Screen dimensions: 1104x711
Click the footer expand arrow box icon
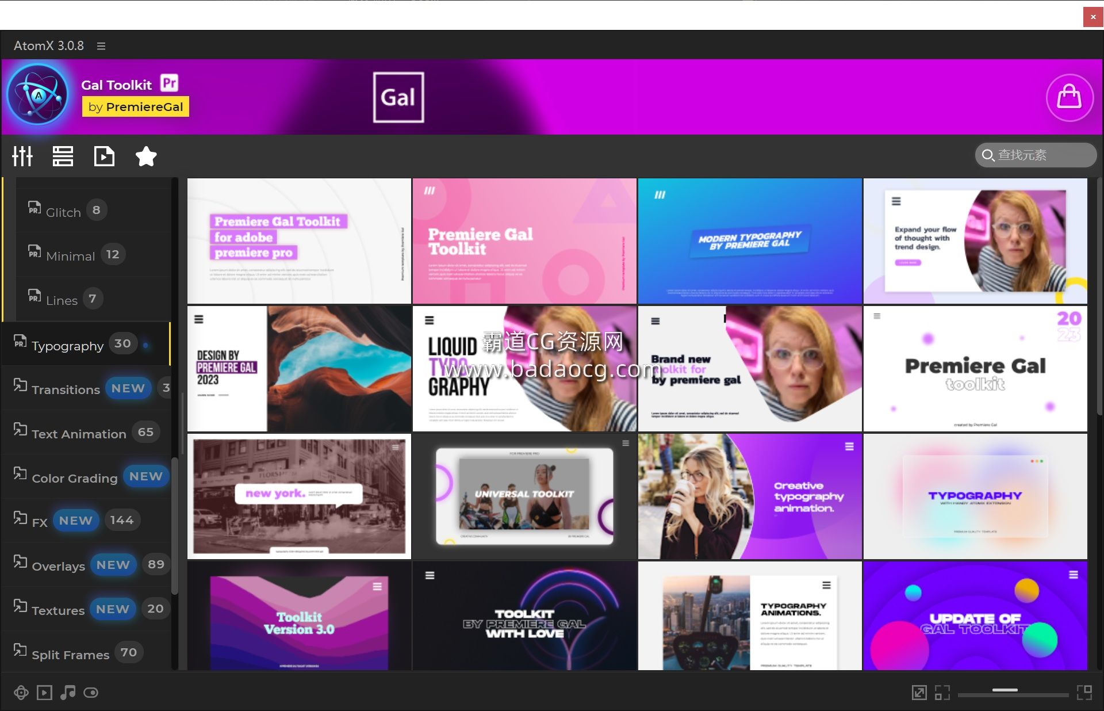(919, 693)
